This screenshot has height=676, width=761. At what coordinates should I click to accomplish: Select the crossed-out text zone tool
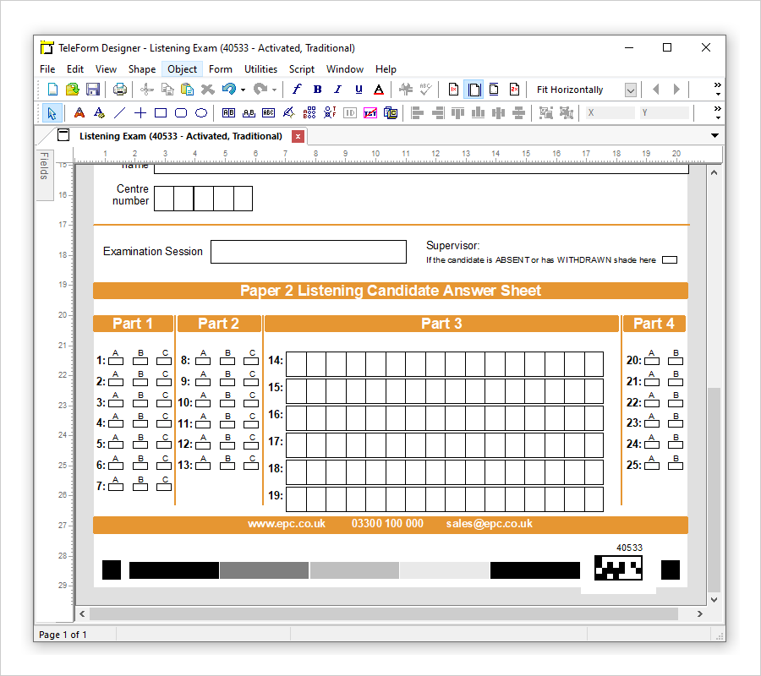[x=370, y=113]
